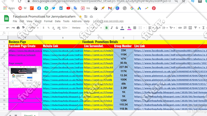
Task: Click the page sample thumbnail image
Action: click(25, 77)
